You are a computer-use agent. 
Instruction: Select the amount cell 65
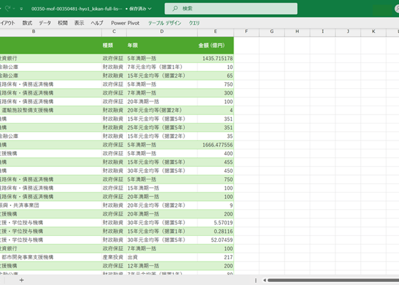click(x=215, y=76)
